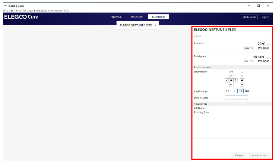Collapse the ELEGOO NEPTUNE 3 PLUS printer selector
This screenshot has width=275, height=166.
(x=156, y=25)
